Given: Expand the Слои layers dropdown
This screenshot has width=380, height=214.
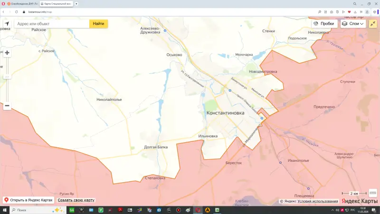Looking at the screenshot, I should pos(352,23).
